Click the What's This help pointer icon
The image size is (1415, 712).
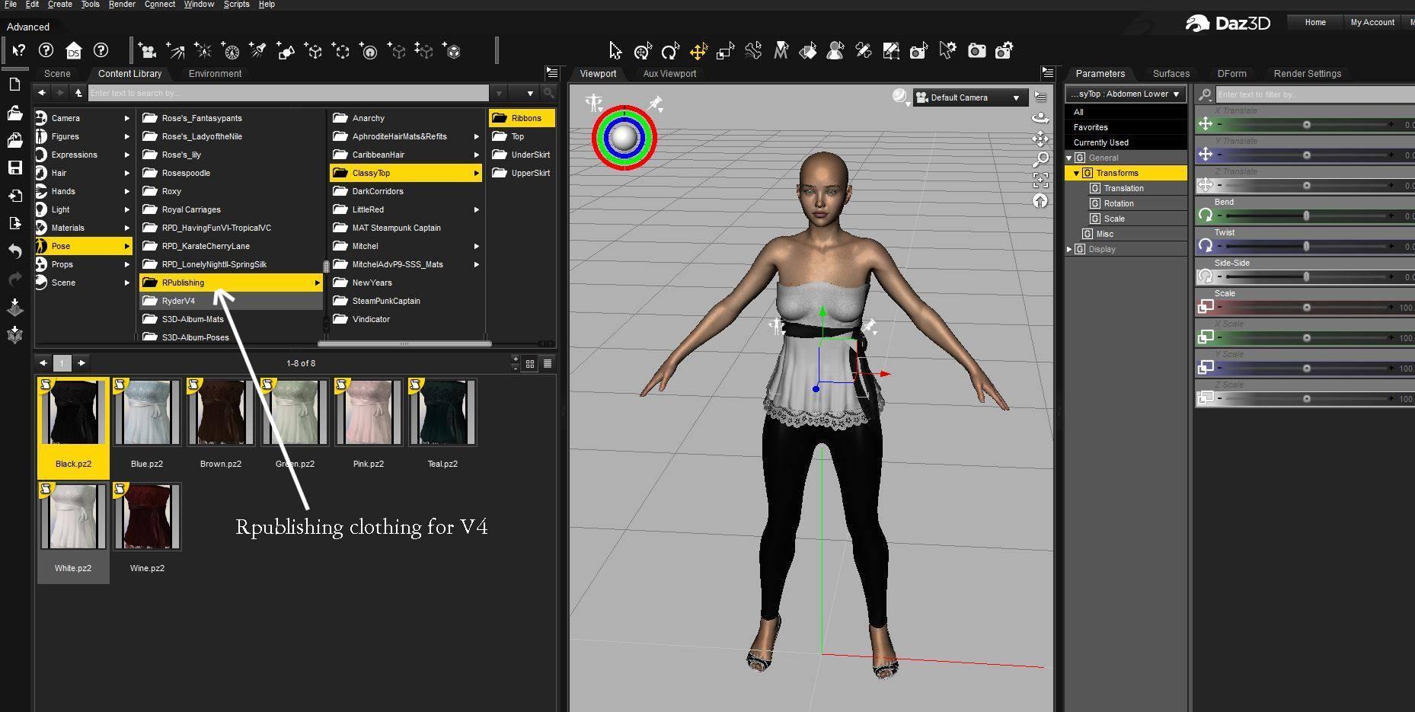coord(18,51)
